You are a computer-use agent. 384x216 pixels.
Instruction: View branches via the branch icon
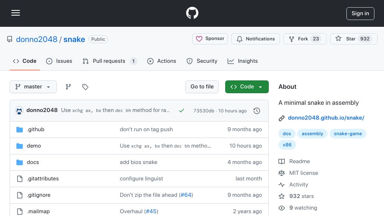[x=68, y=87]
